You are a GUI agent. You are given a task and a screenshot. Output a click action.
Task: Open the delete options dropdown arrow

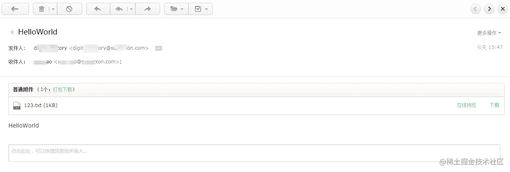click(x=53, y=9)
